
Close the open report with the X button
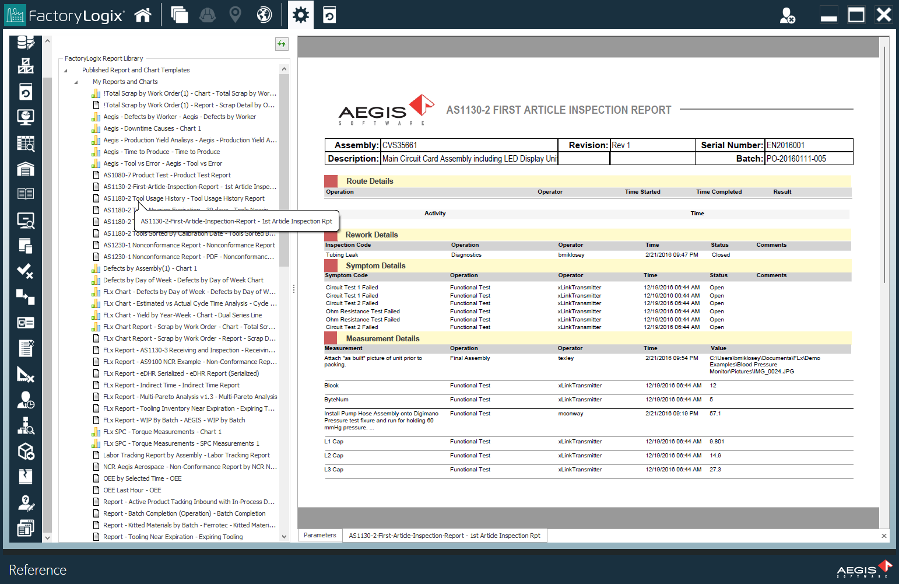884,535
